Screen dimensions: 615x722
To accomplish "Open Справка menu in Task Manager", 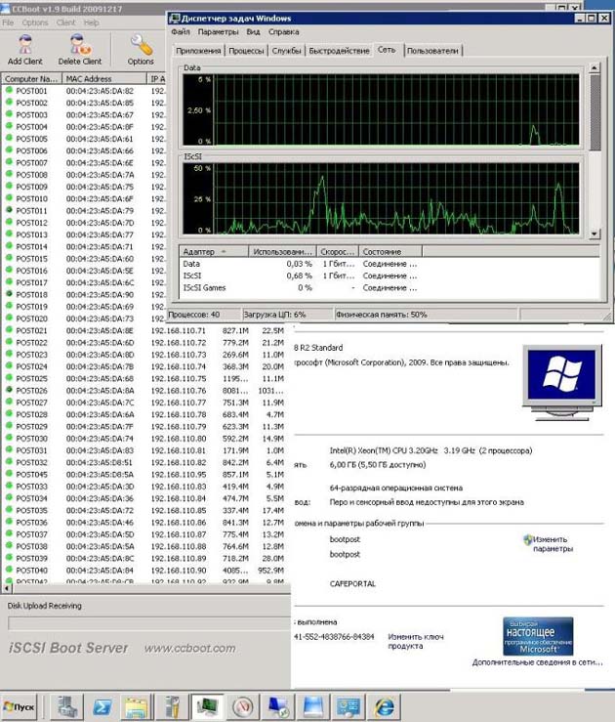I will point(284,32).
